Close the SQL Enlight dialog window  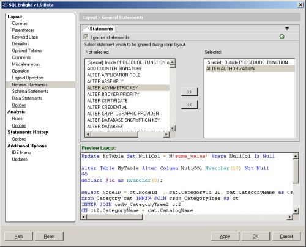[x=300, y=5]
